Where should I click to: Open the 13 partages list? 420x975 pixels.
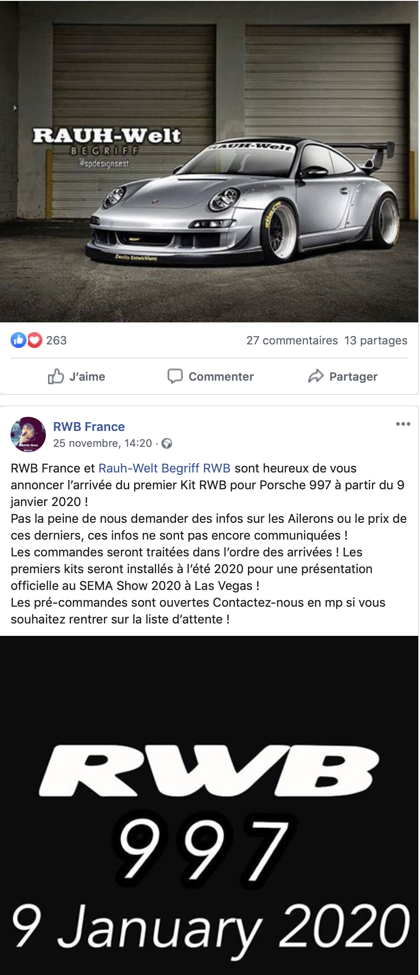tap(376, 340)
